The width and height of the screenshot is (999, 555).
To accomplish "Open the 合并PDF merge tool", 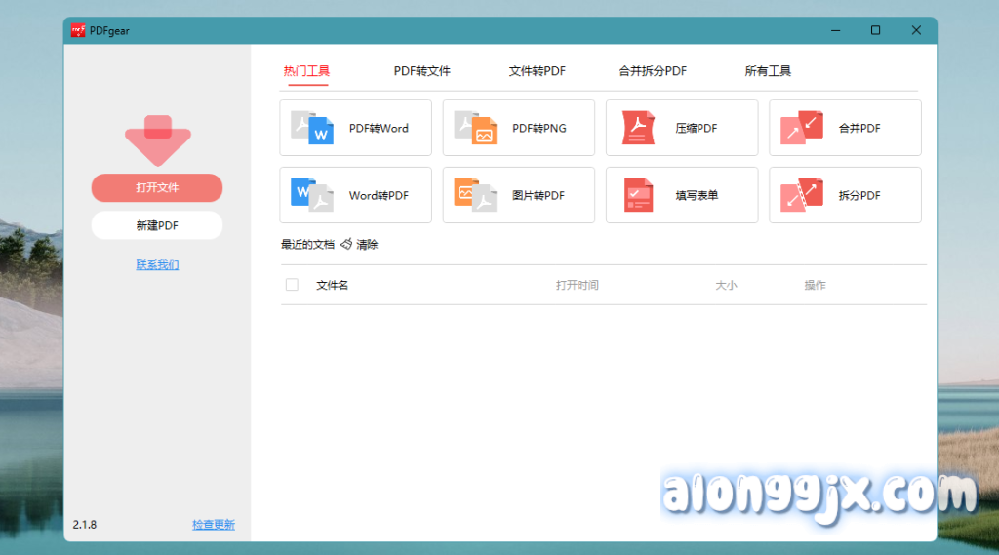I will 845,128.
